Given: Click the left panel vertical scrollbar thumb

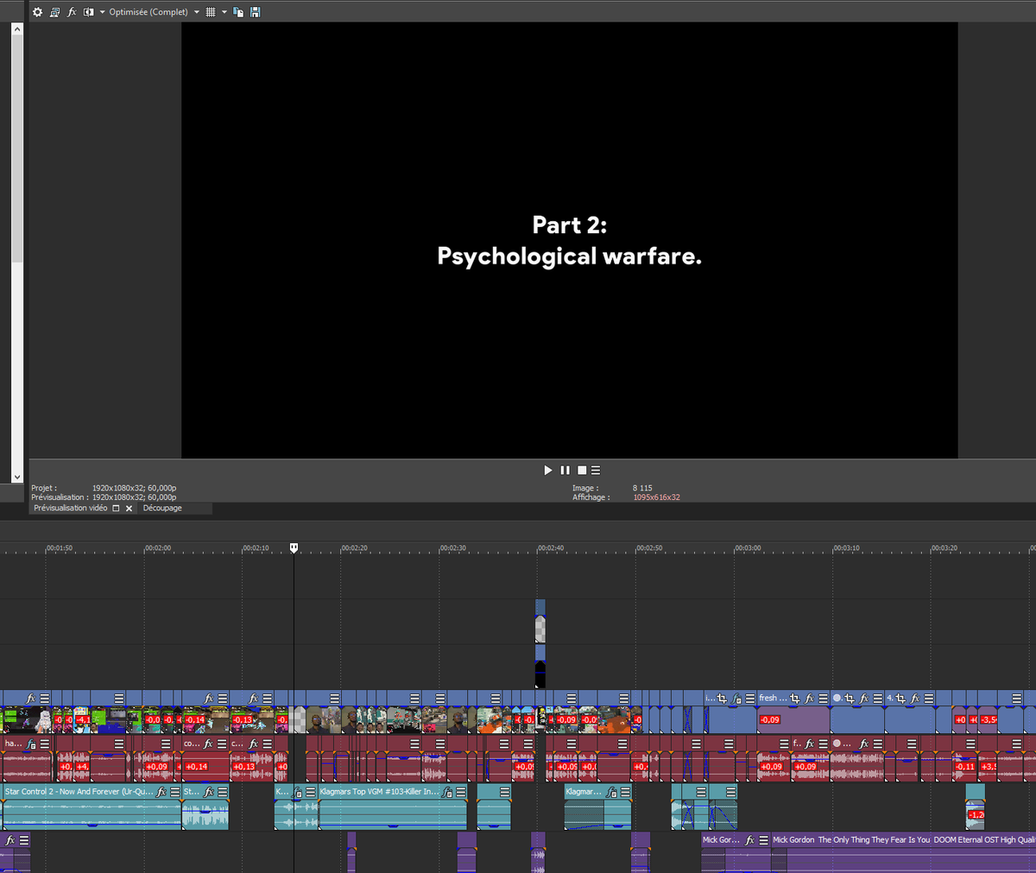Looking at the screenshot, I should pyautogui.click(x=16, y=149).
